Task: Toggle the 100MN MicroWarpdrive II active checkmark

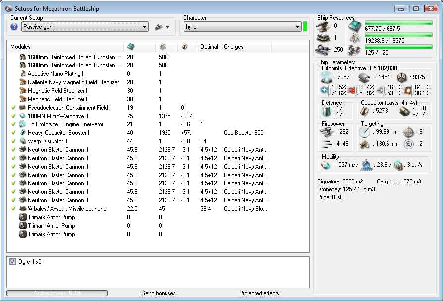Action: point(13,116)
